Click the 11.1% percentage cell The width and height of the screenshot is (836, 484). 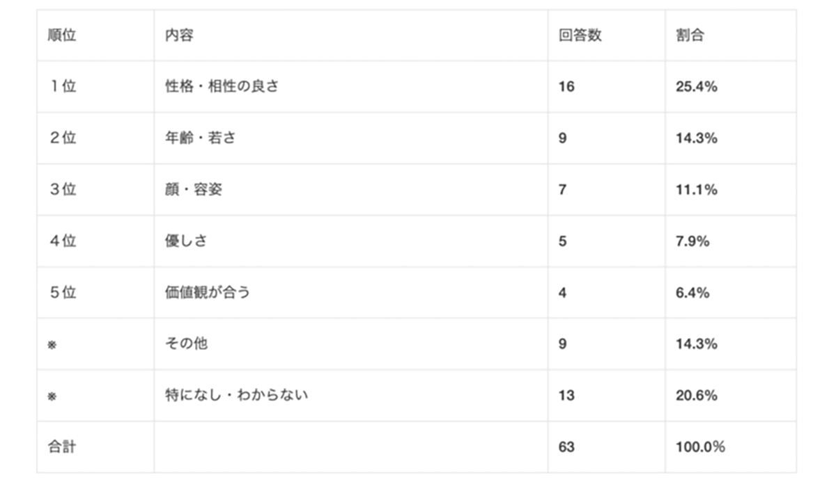[696, 190]
